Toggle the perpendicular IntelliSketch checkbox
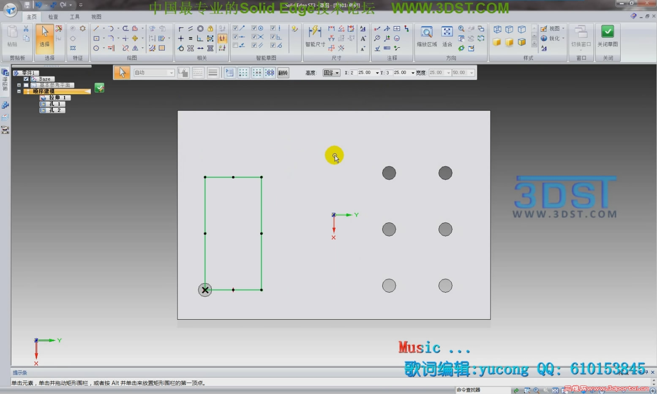Screen dimensions: 657x394 pos(273,37)
